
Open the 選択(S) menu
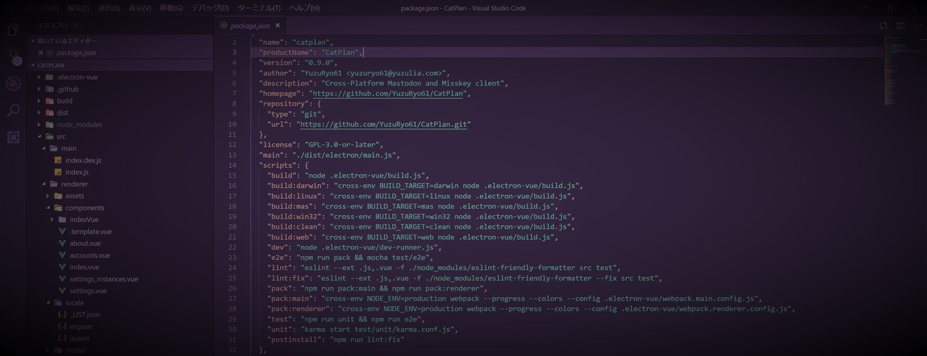click(x=108, y=8)
